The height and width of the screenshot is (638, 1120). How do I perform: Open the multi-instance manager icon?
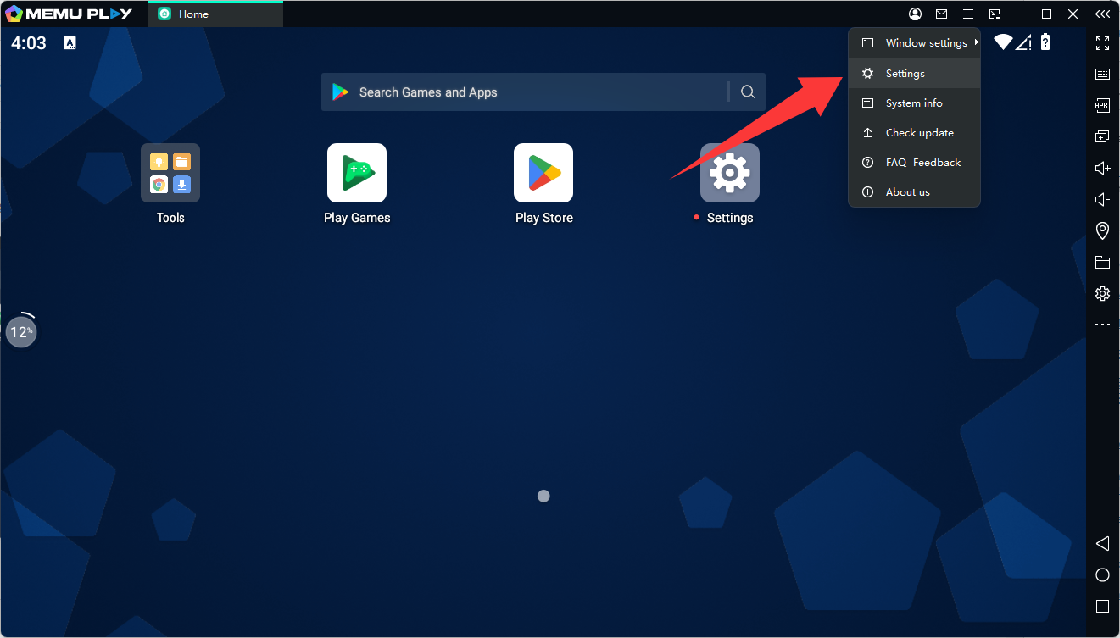point(1102,136)
